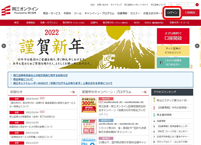Viewport: 201px width, 145px height.
Task: Click the 2022 謹賀新年 banner
Action: [81, 47]
